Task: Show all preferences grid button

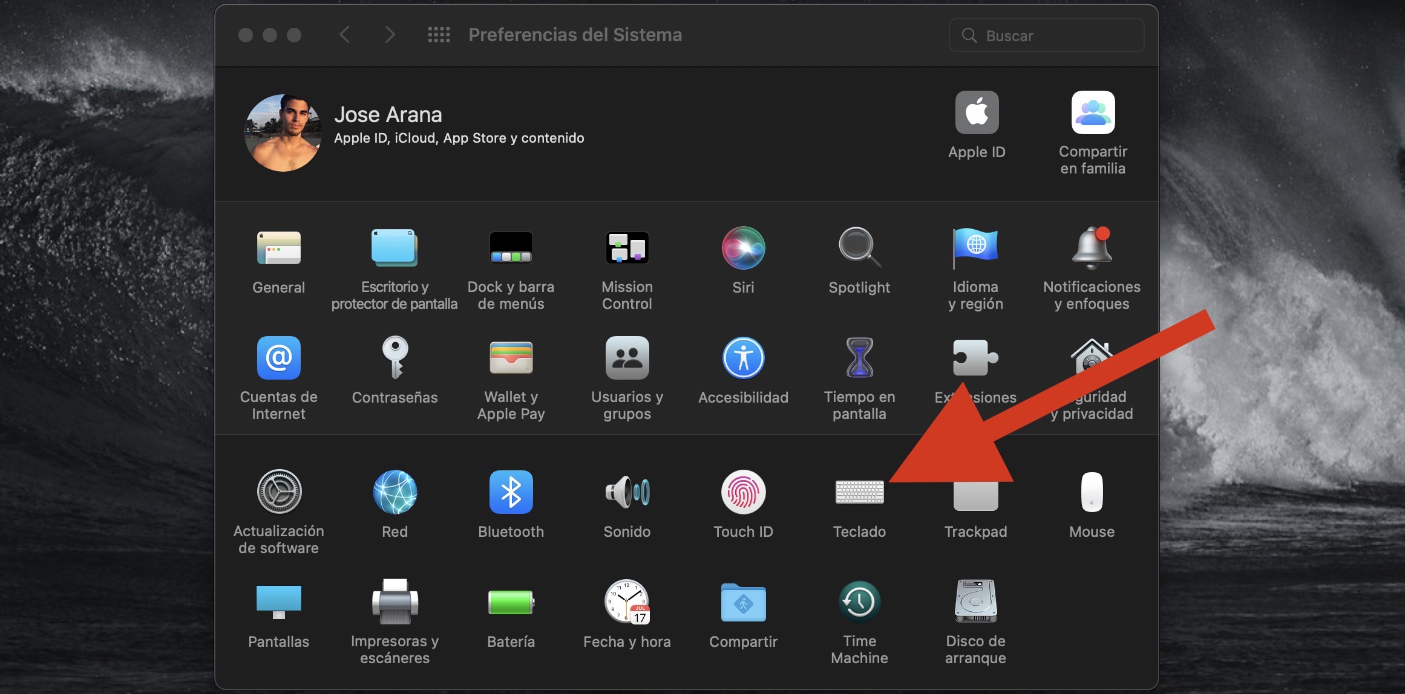Action: coord(439,35)
